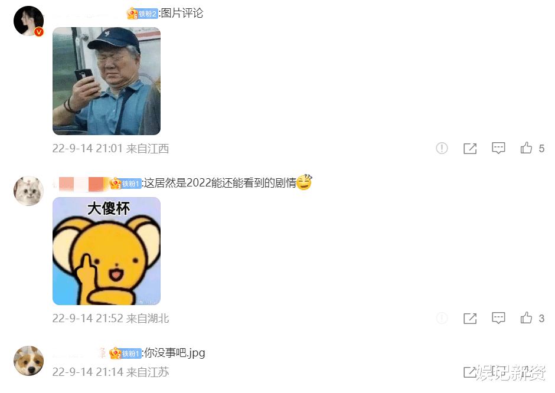Open reply icon on the 21:01 comment
This screenshot has width=555, height=393.
[498, 148]
